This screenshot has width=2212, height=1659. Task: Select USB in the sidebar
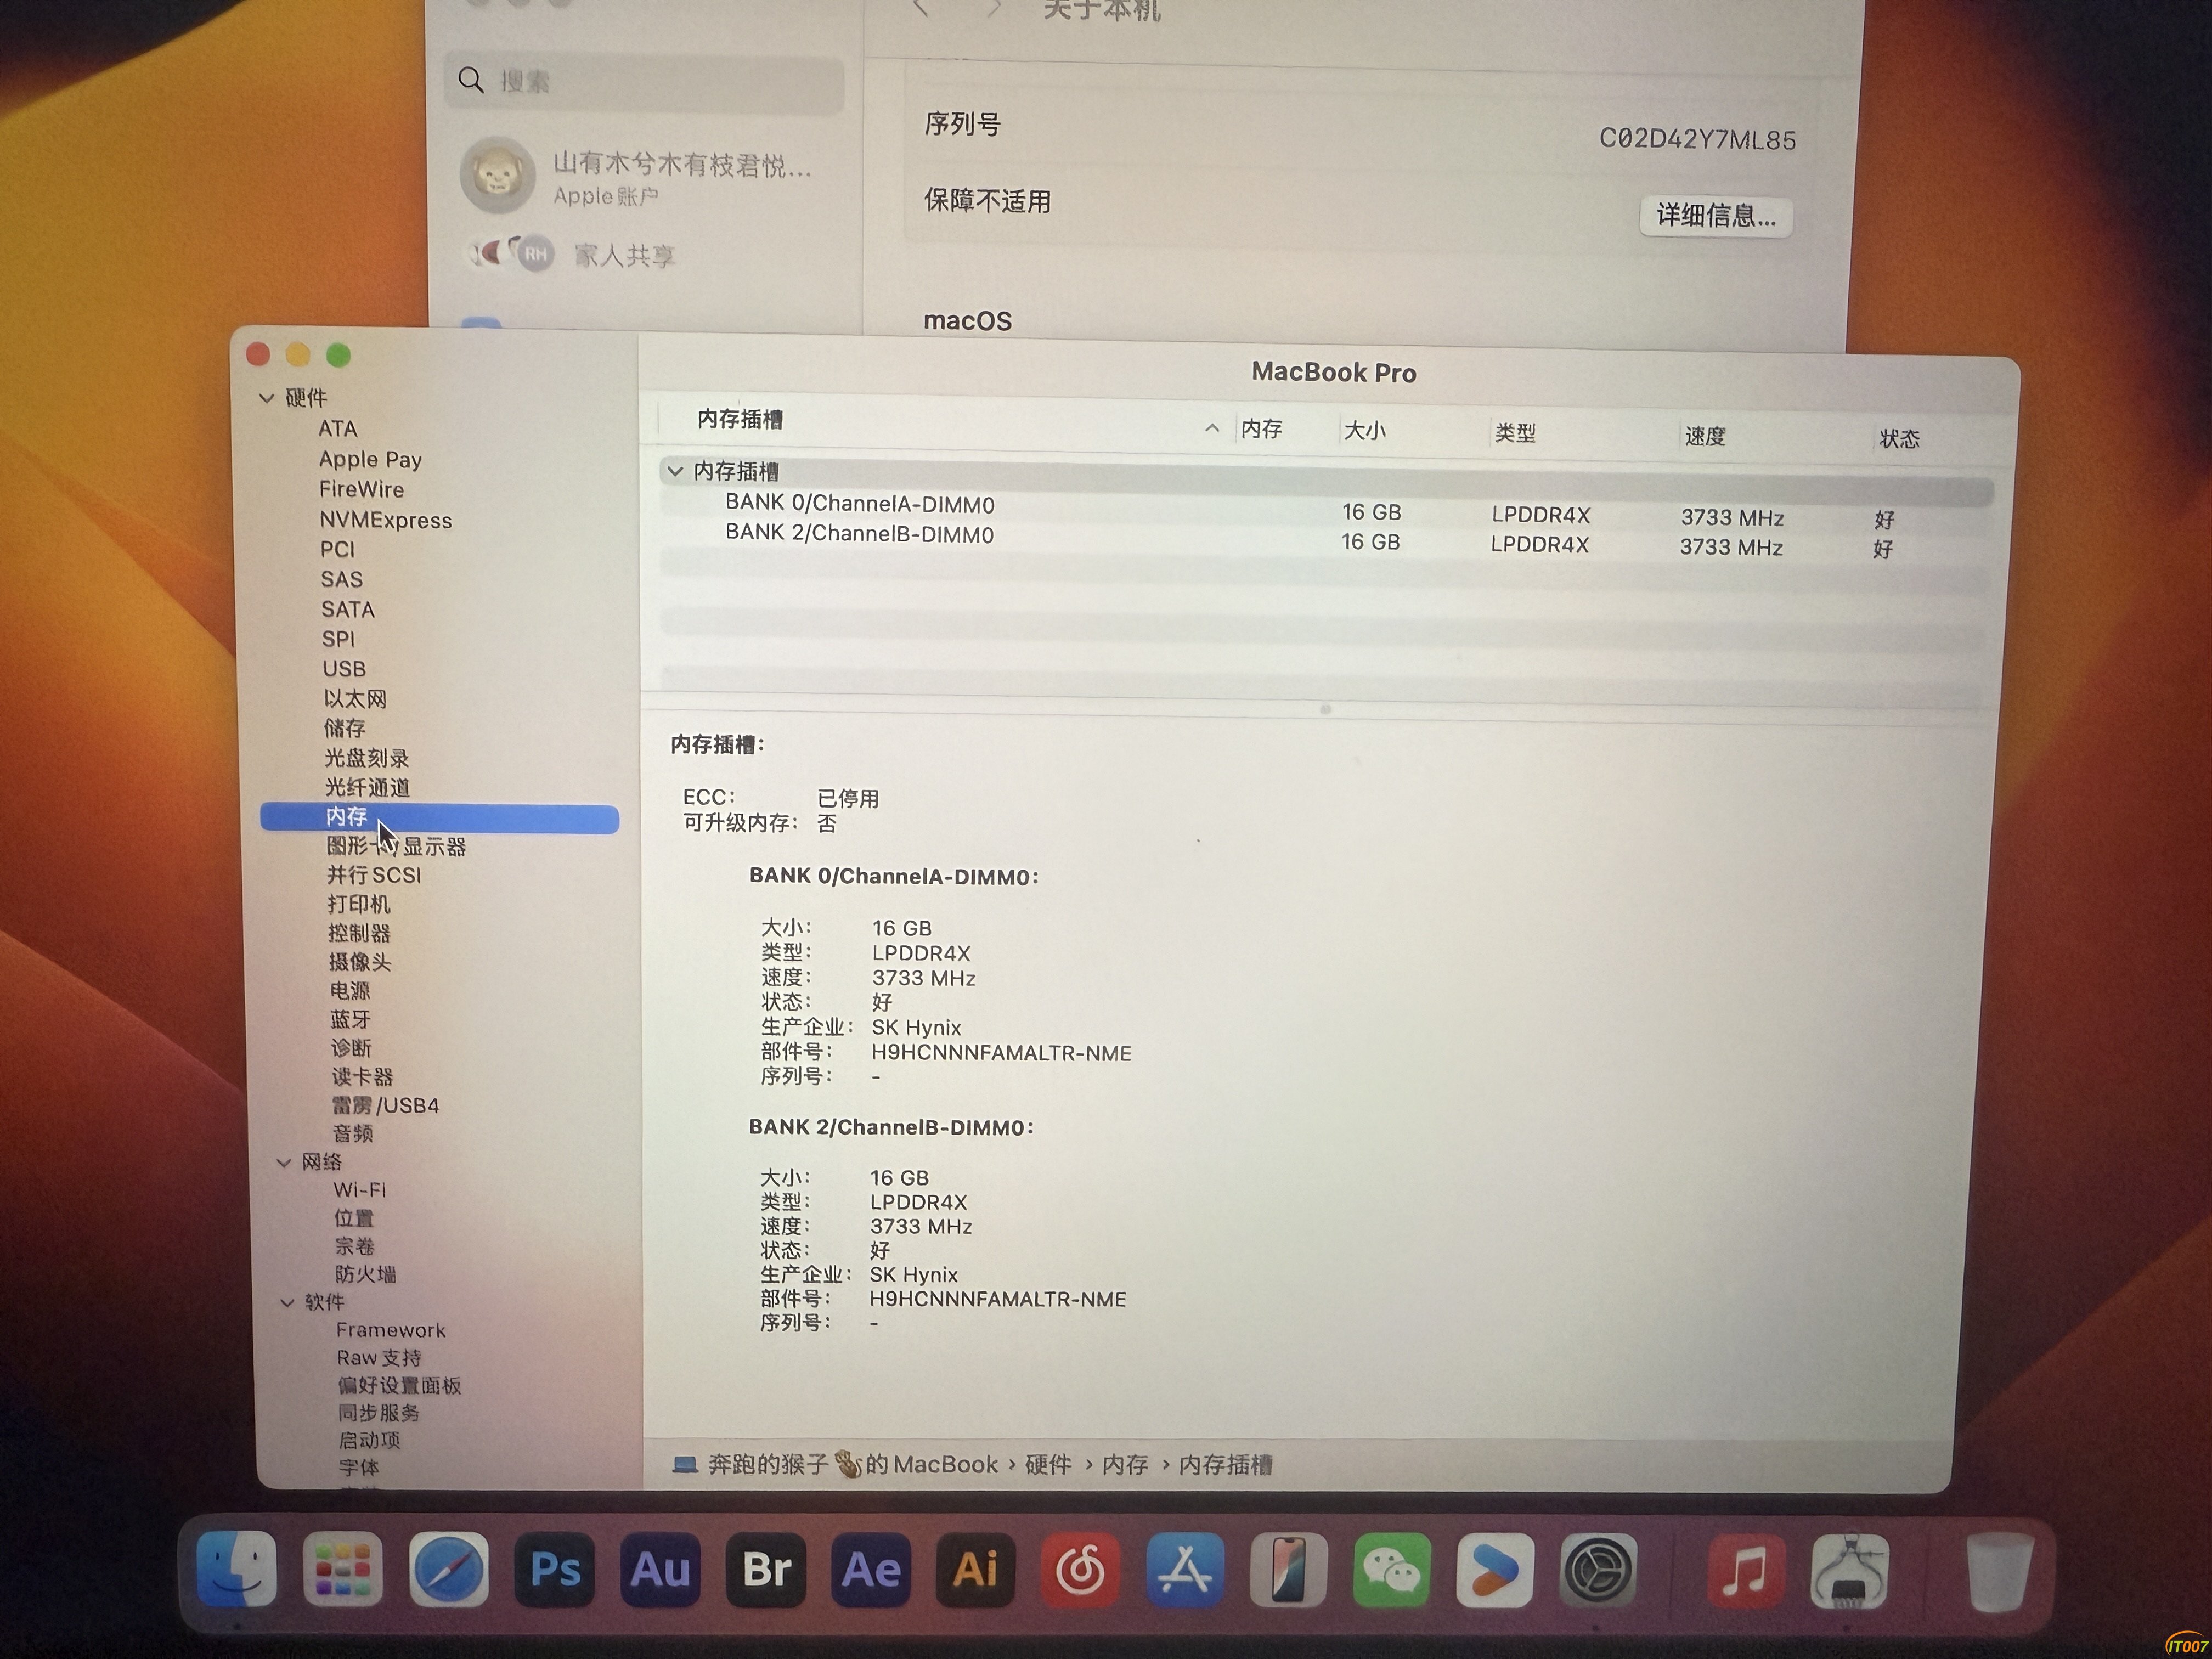click(343, 668)
